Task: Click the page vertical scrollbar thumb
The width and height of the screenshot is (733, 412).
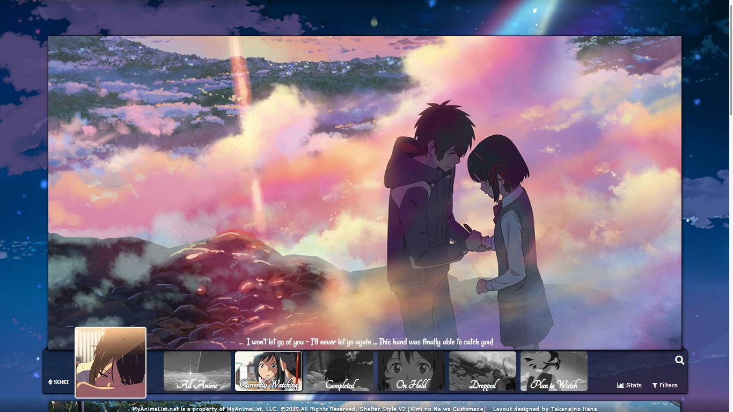Action: 730,59
